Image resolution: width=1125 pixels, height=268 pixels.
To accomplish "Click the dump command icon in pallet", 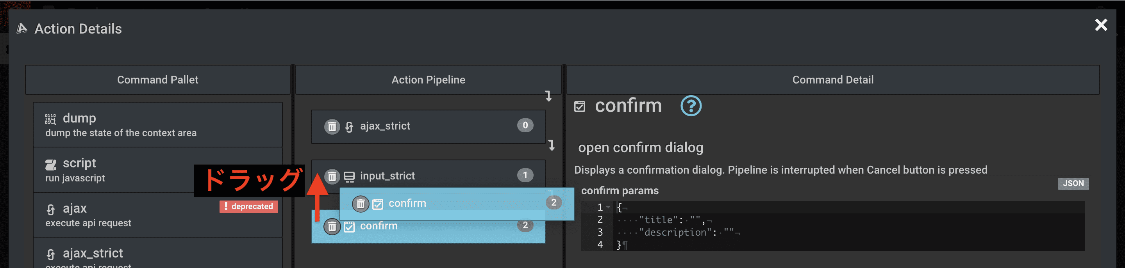I will (51, 119).
